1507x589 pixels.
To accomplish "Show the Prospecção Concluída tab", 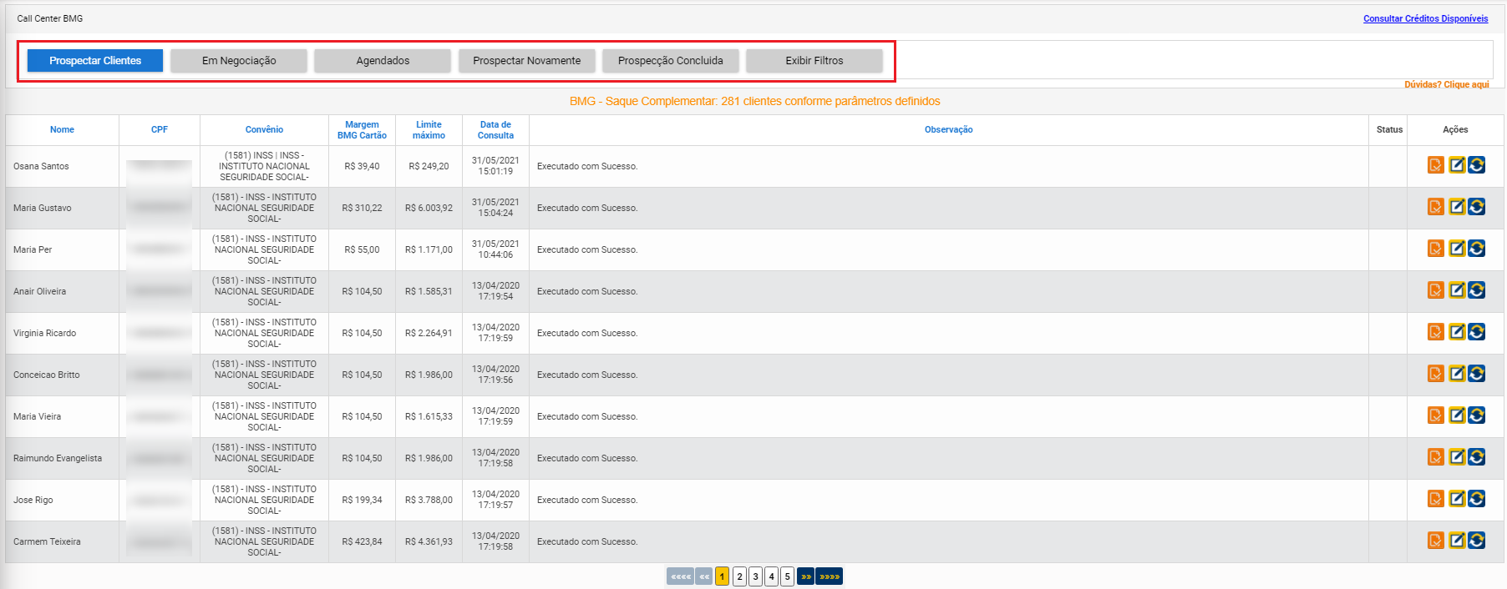I will click(671, 61).
